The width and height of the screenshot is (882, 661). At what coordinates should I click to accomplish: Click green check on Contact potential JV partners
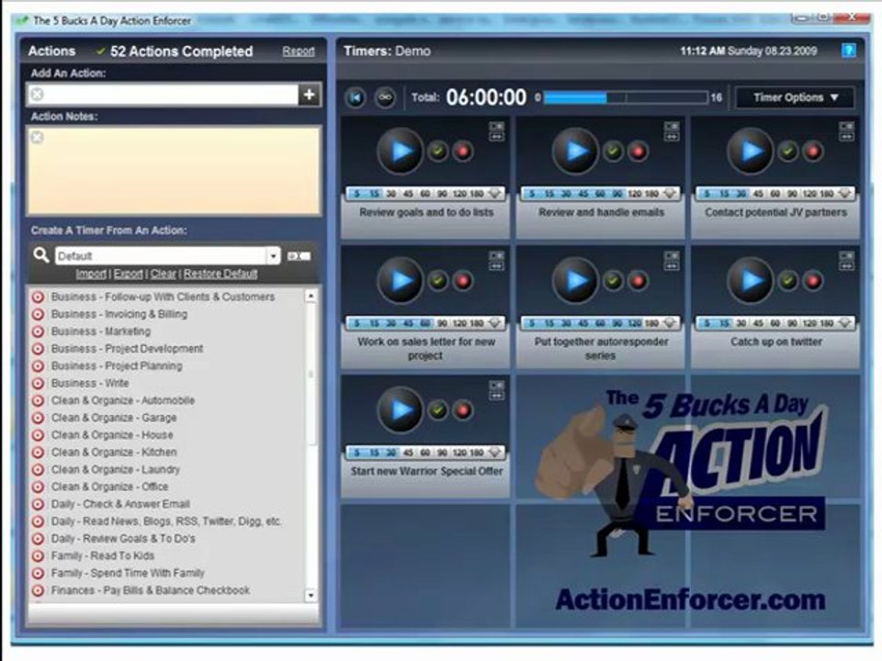pos(788,151)
